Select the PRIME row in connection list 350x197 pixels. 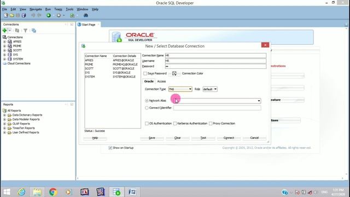coord(113,65)
